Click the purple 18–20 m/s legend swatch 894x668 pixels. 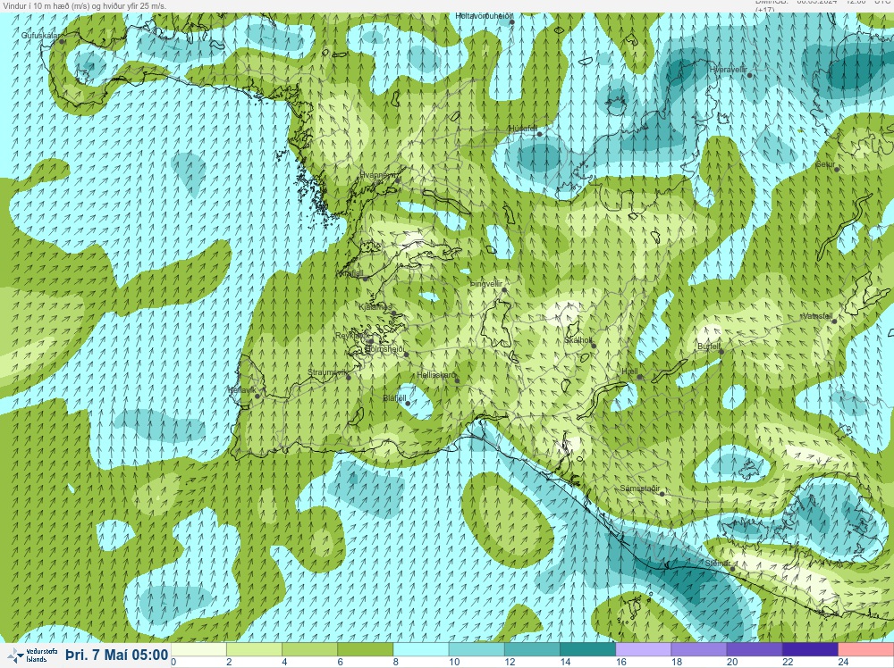tap(699, 649)
